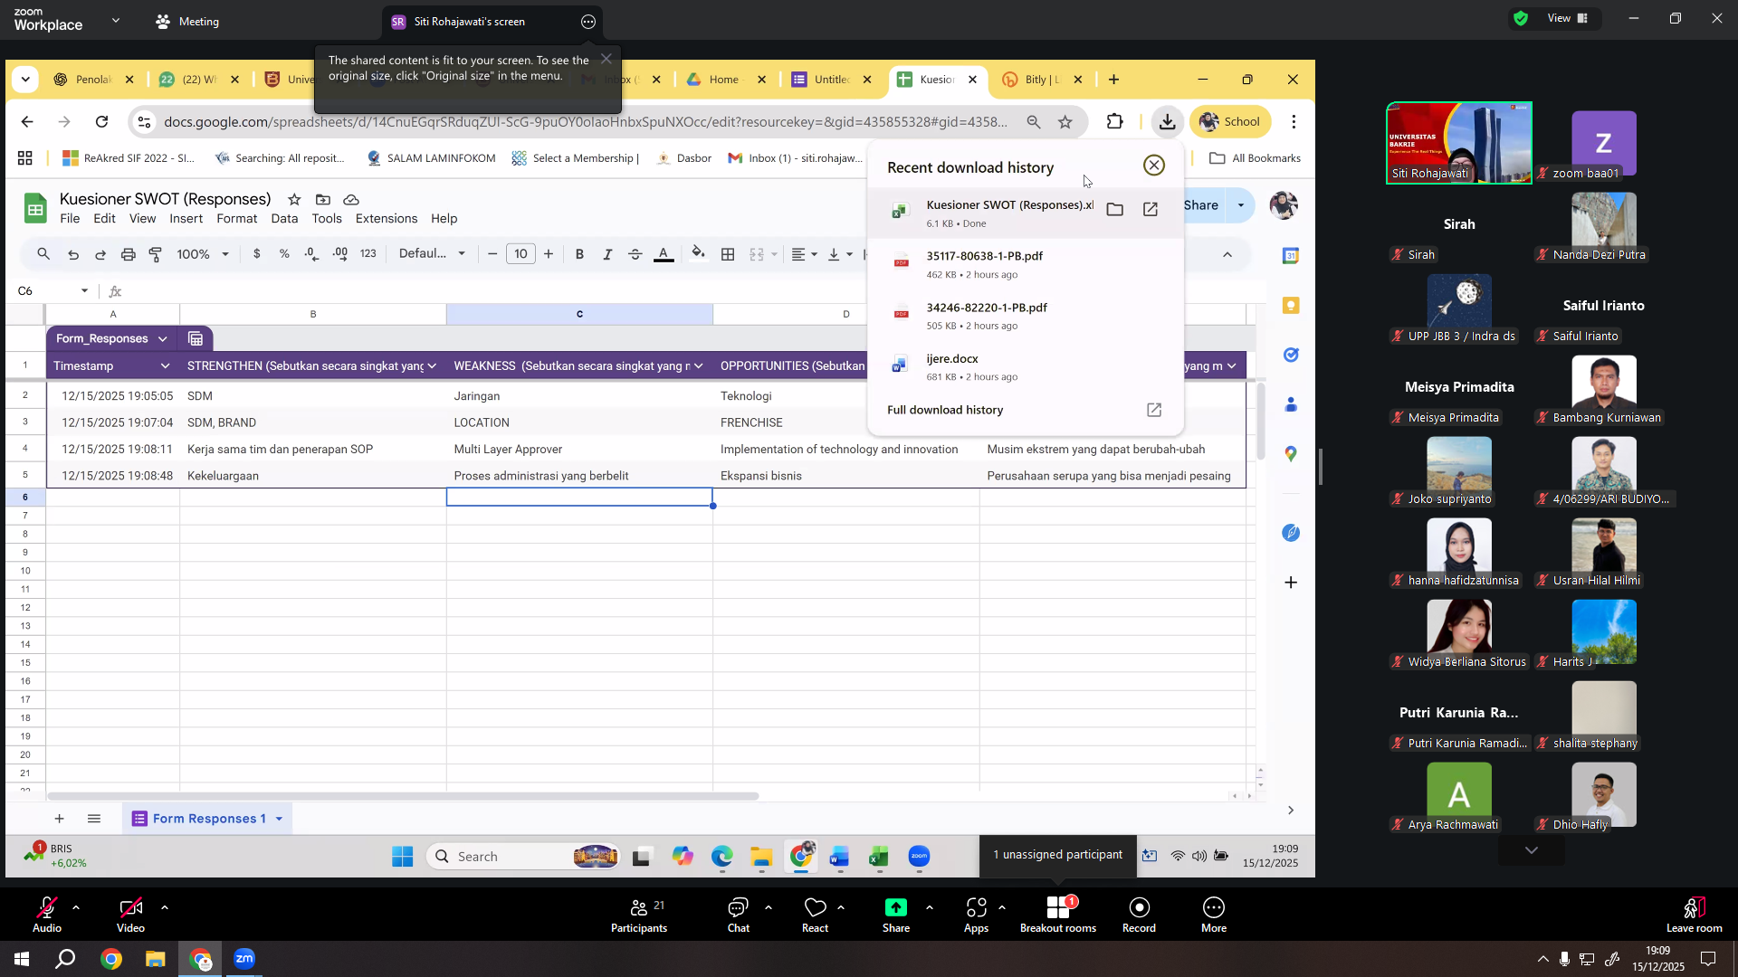The image size is (1738, 977).
Task: Leave the breakout room
Action: [x=1694, y=914]
